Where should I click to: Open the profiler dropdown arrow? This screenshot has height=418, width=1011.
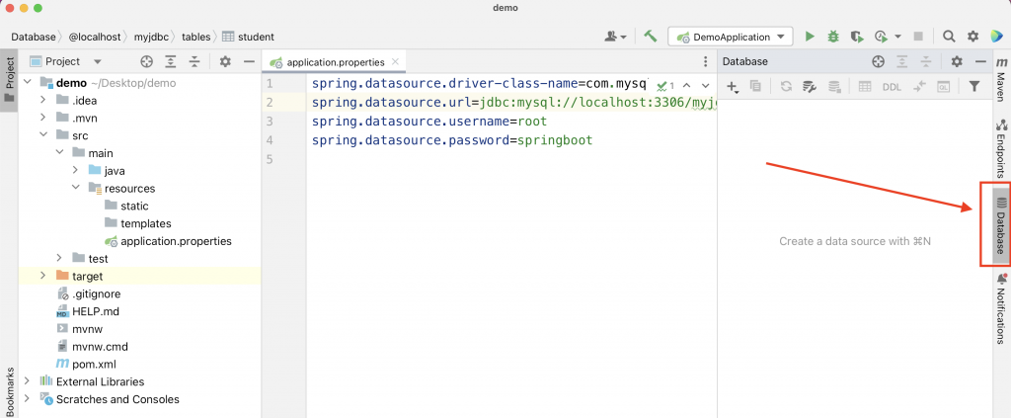(x=897, y=37)
